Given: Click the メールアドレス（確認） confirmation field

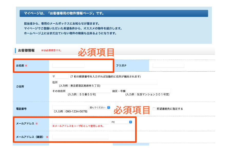Looking at the screenshot, I should coord(80,137).
